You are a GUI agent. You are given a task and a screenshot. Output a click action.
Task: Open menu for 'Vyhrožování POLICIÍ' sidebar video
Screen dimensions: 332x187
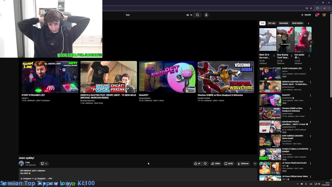pyautogui.click(x=310, y=122)
